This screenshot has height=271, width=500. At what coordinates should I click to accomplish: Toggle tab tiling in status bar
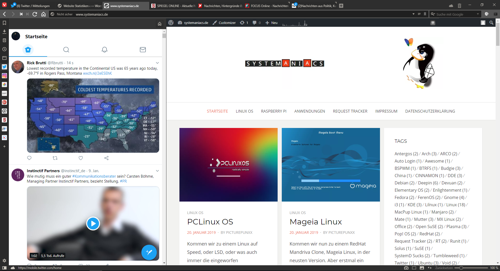pos(414,268)
